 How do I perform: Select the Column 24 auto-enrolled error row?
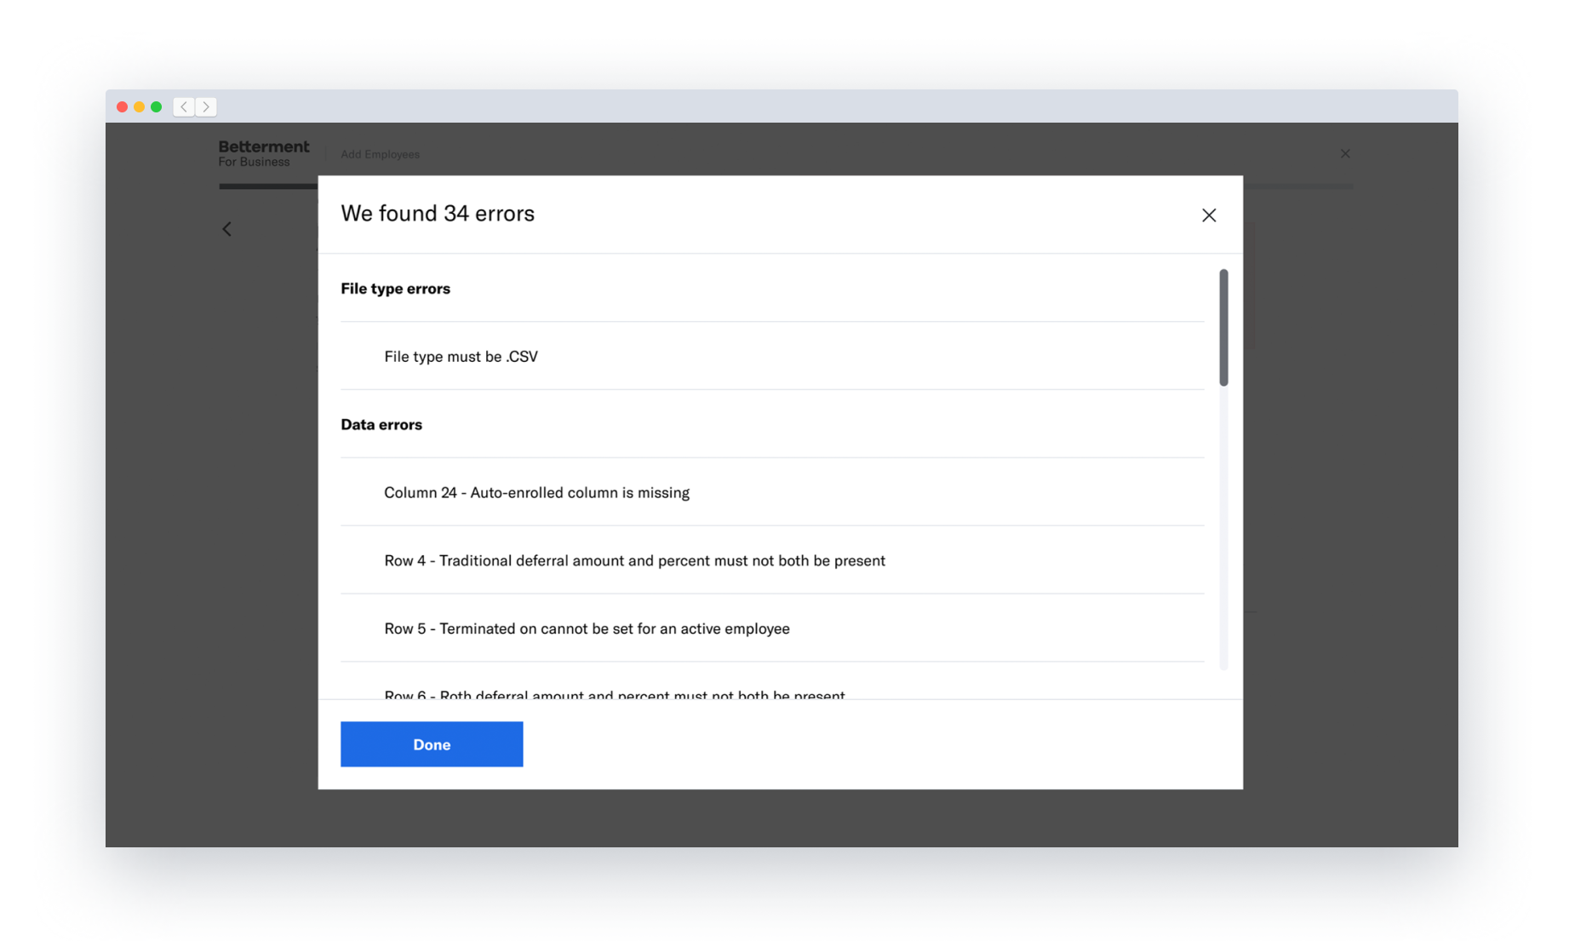point(536,492)
